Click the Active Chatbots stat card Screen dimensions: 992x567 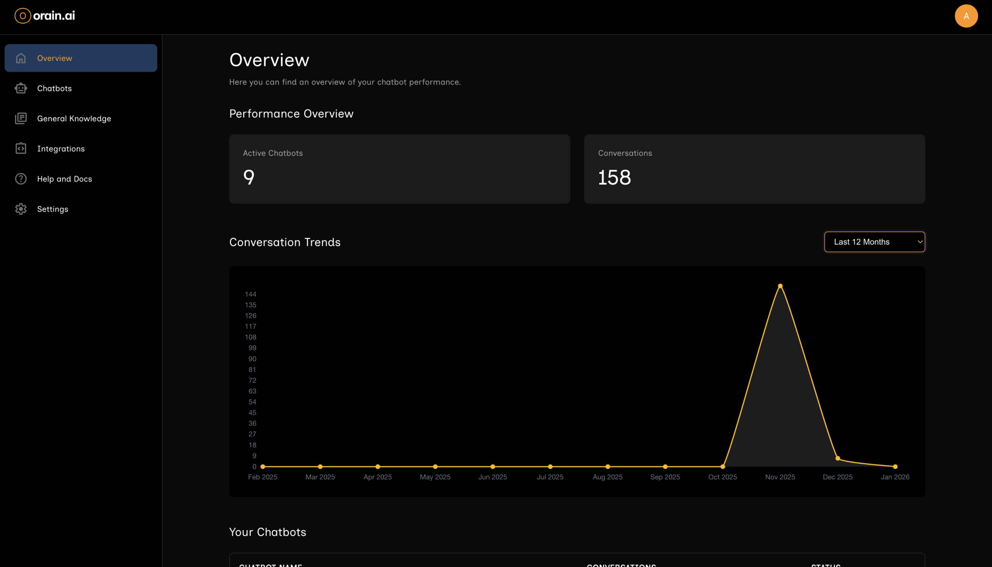(x=400, y=169)
